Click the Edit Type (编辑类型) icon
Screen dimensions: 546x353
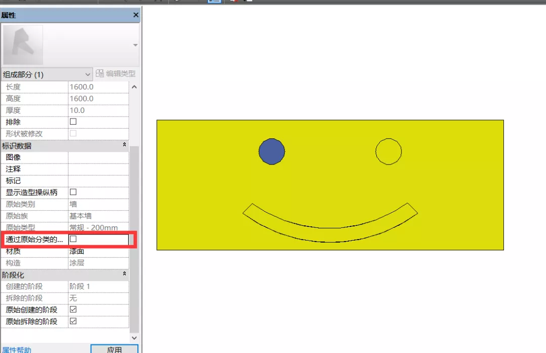[100, 74]
